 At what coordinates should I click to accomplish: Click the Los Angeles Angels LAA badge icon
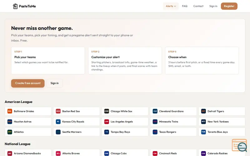click(x=107, y=122)
